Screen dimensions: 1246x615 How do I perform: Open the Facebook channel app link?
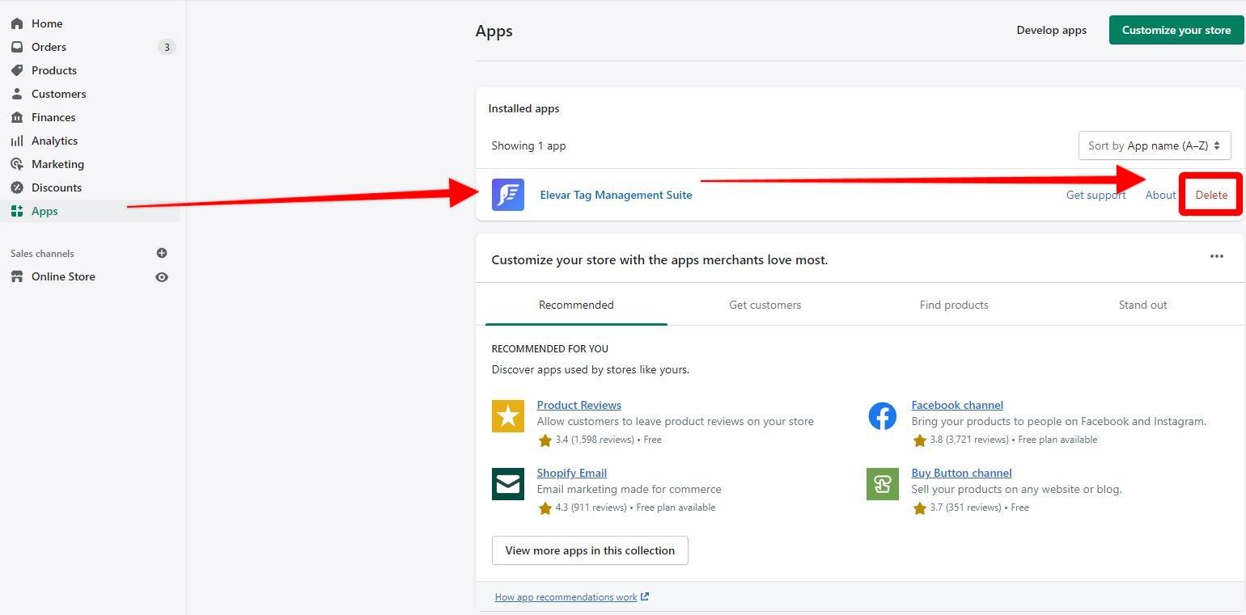[x=957, y=405]
